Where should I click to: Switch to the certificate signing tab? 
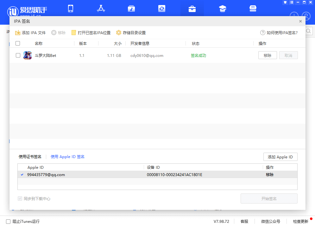30,156
